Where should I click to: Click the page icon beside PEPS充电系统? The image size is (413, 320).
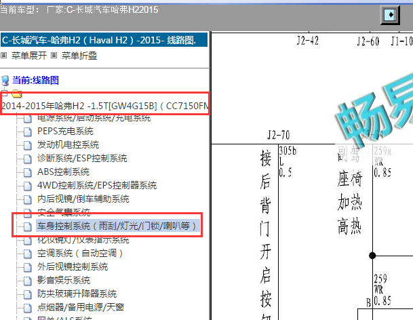(x=27, y=132)
